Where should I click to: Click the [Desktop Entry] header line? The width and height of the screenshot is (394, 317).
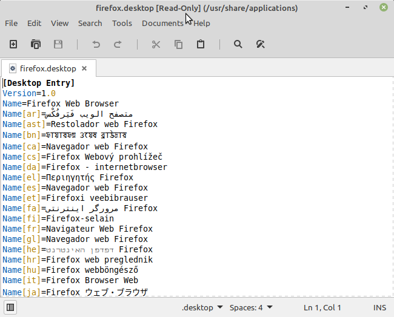click(38, 83)
